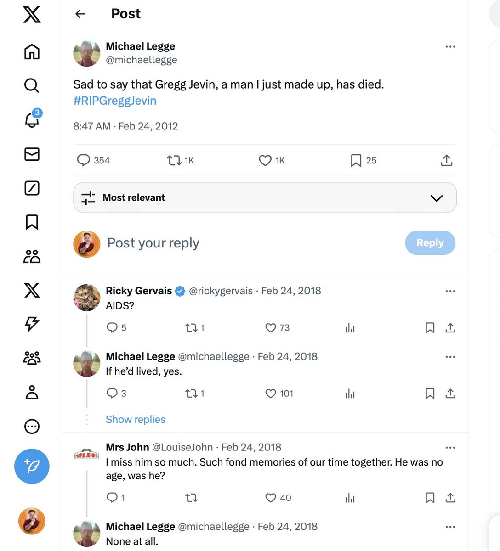Open more options on main post
500x551 pixels.
(450, 46)
